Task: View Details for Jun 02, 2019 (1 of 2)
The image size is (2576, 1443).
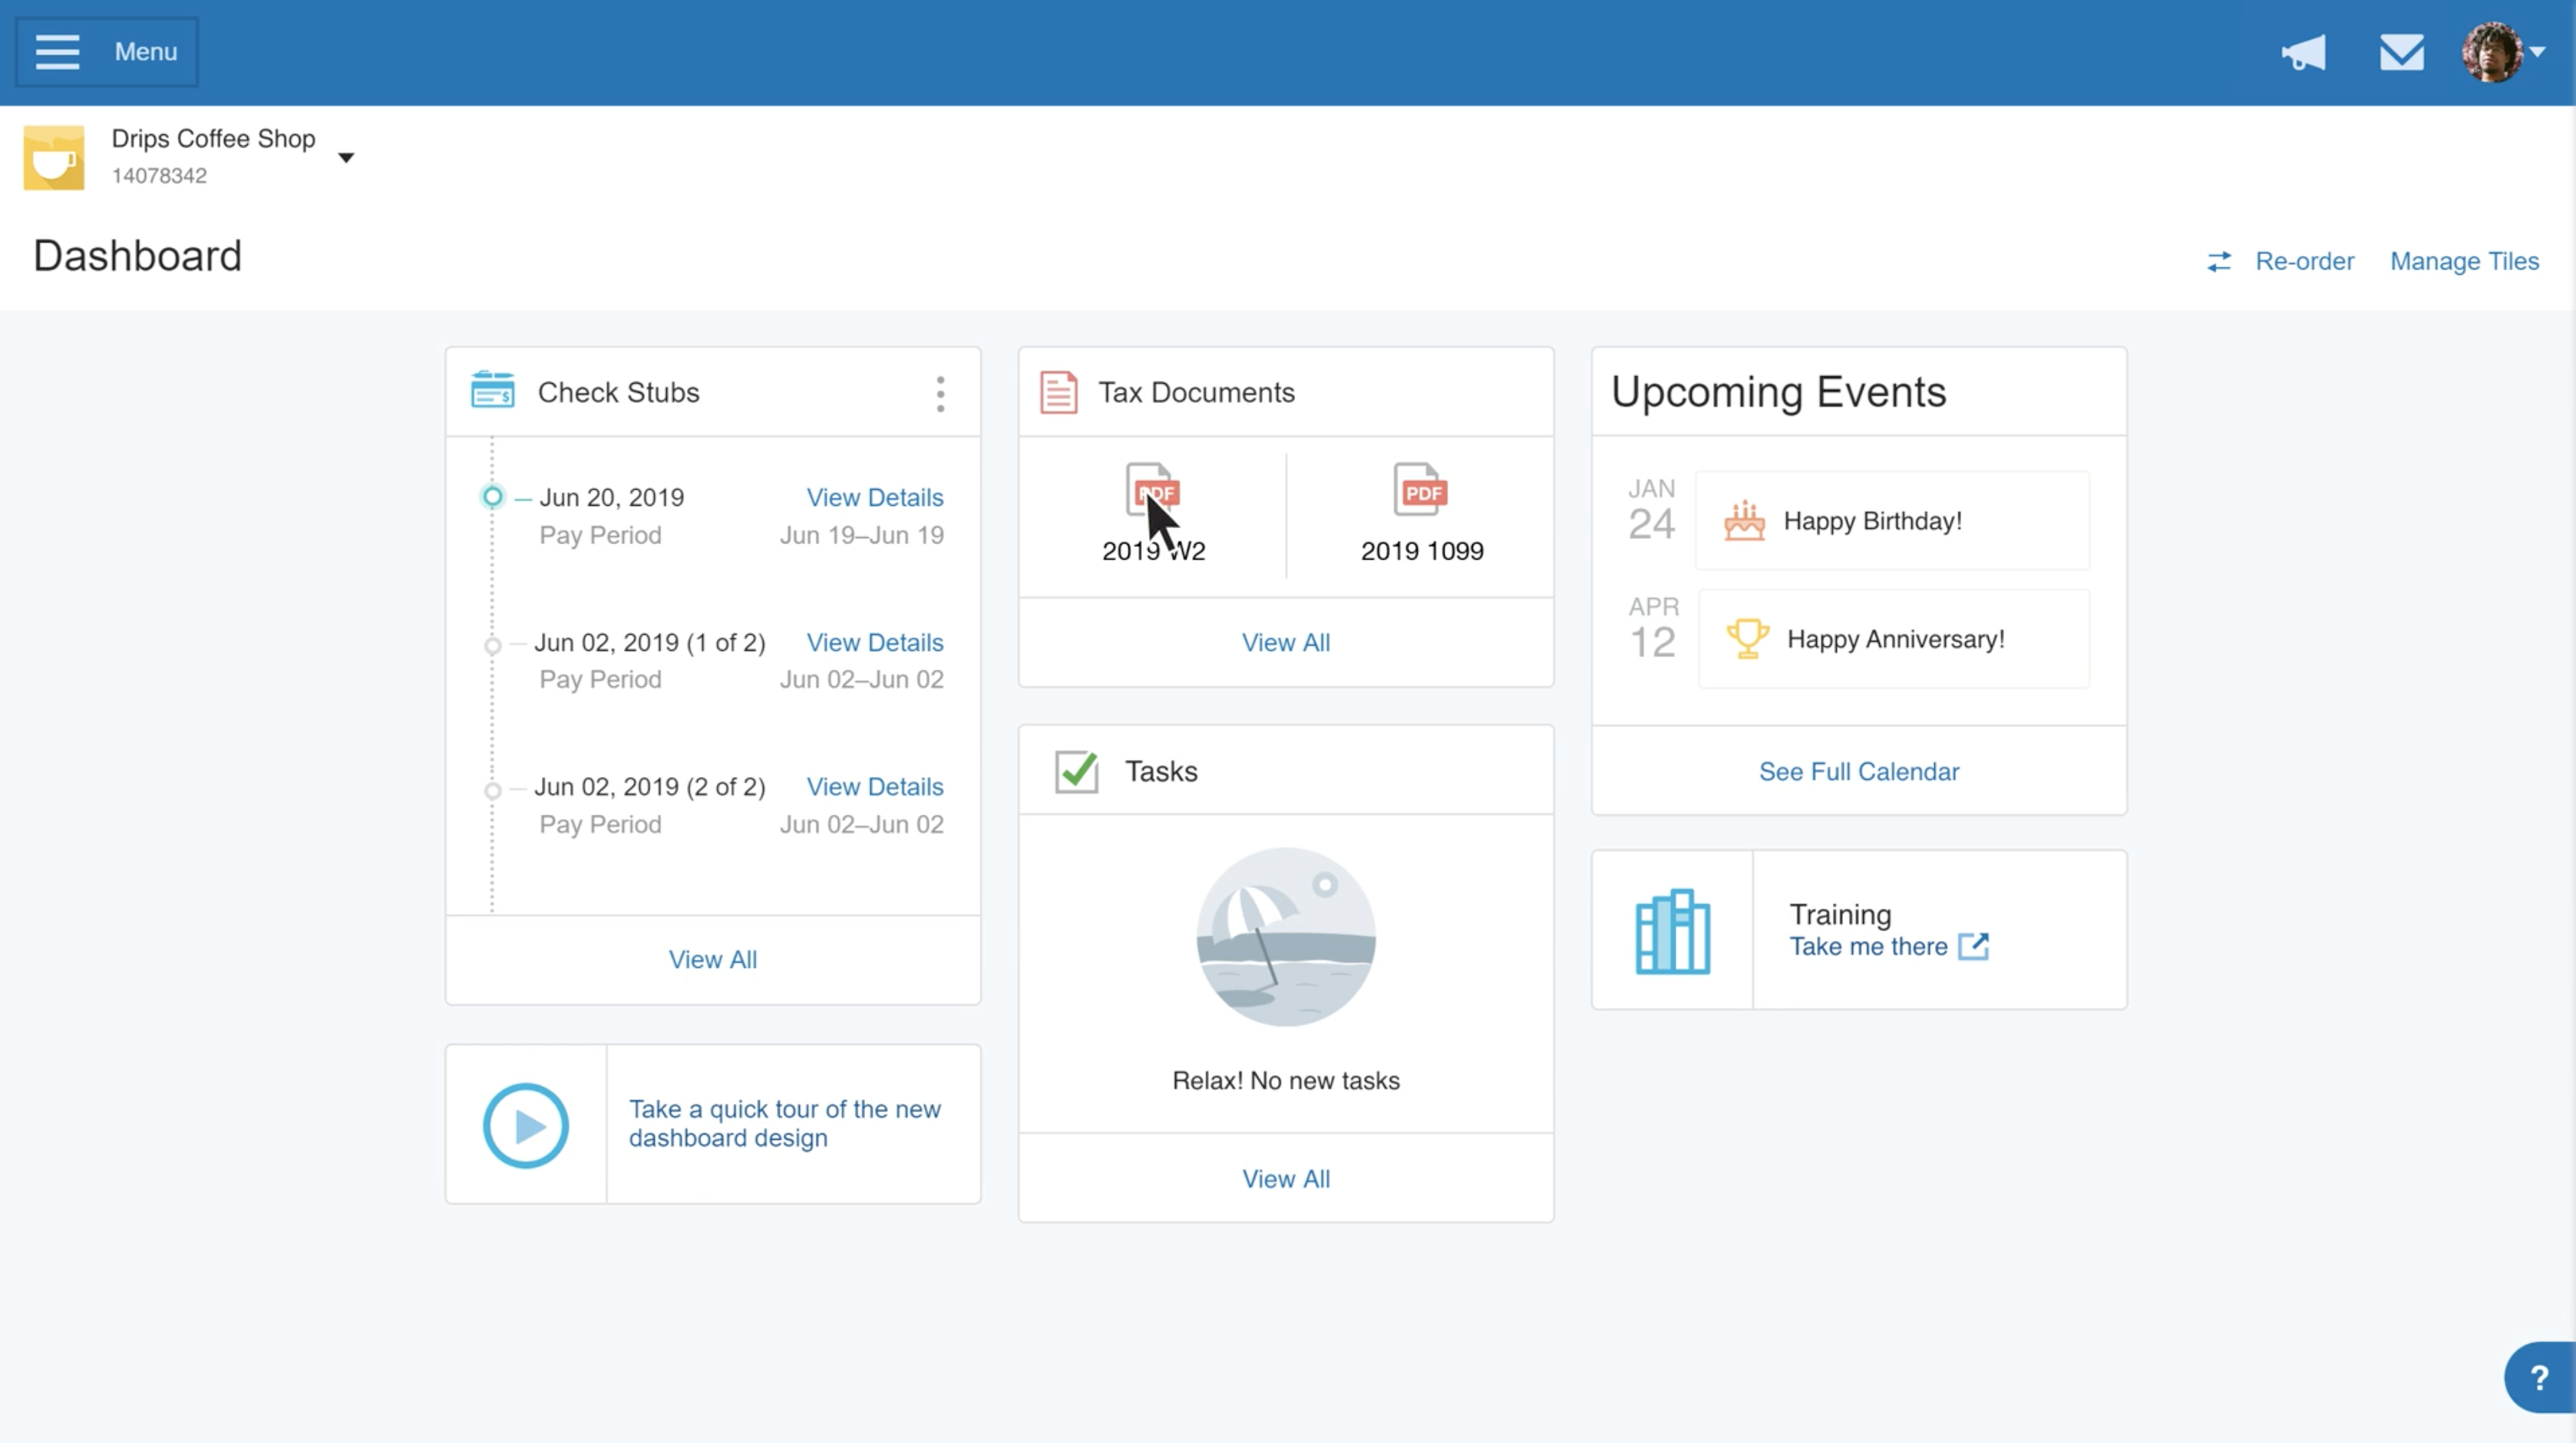Action: [875, 642]
